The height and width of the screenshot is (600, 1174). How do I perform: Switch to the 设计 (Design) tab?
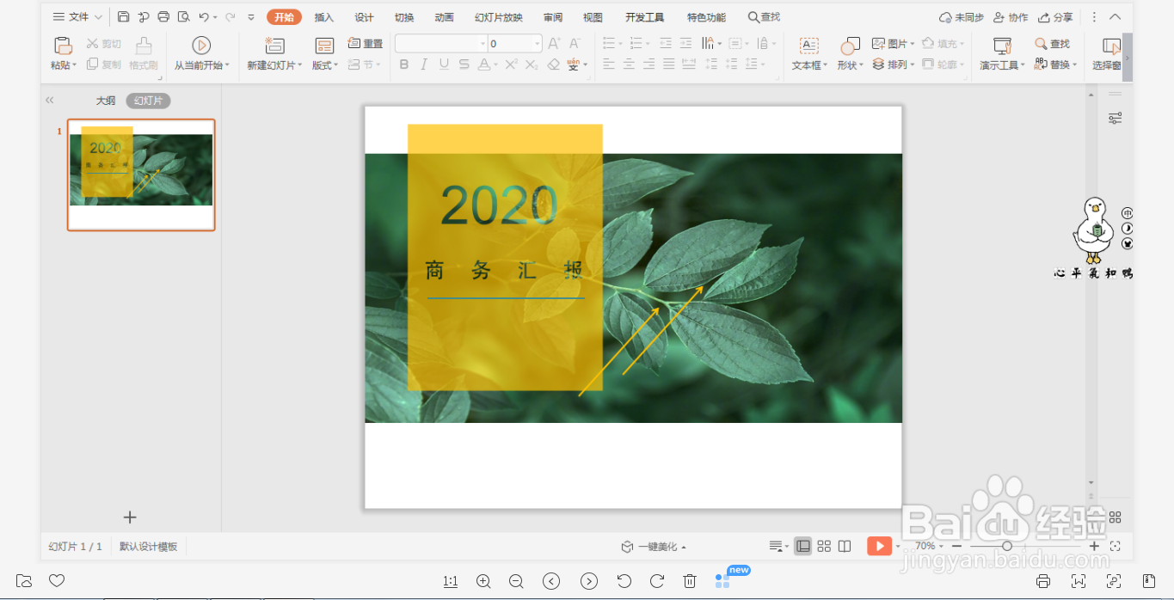364,17
